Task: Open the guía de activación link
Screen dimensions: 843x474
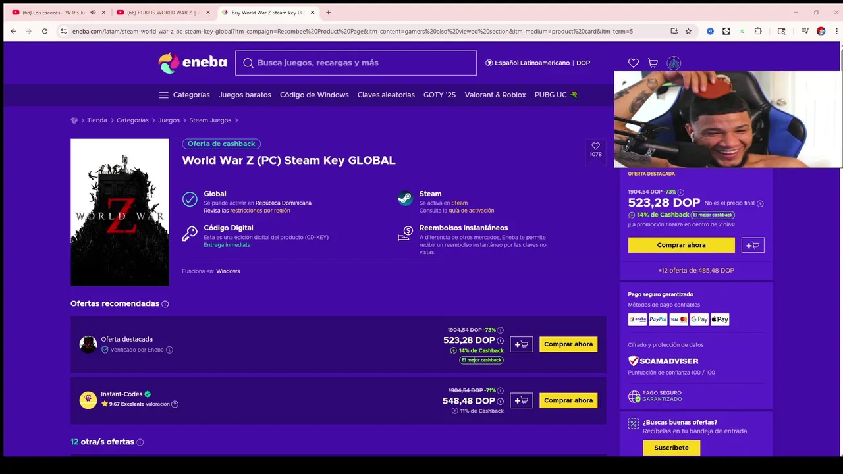Action: 471,211
